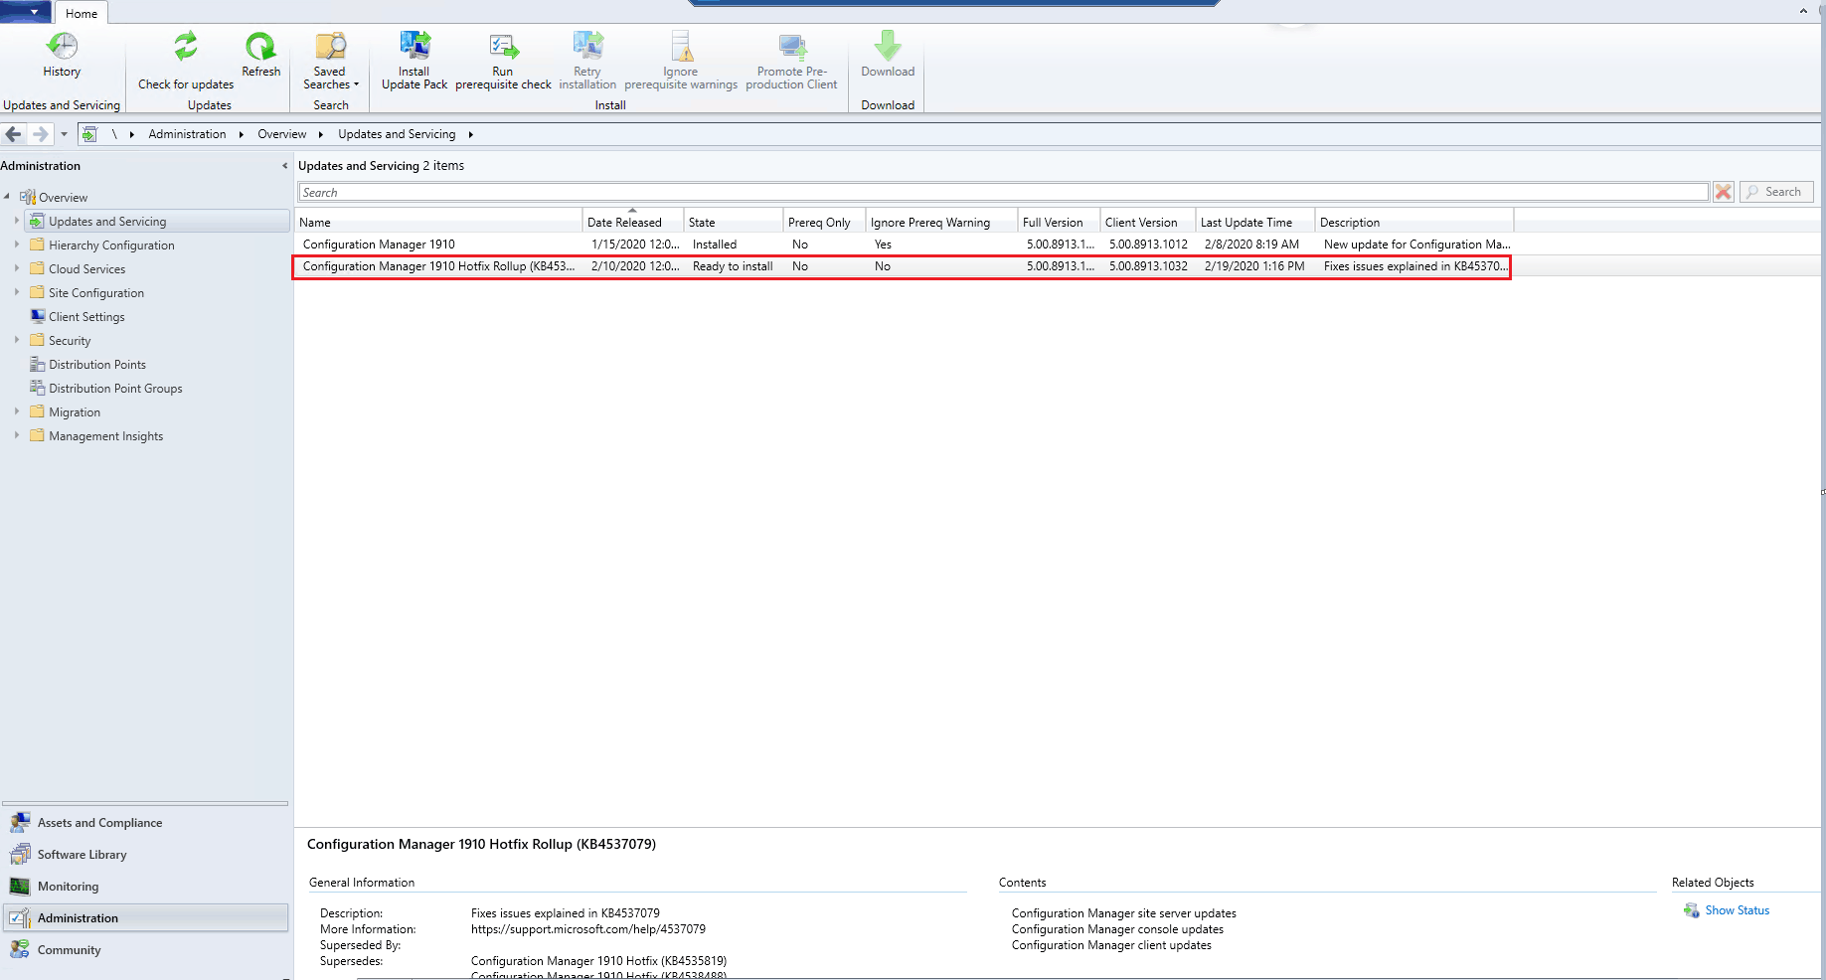
Task: Collapse the ribbon using top-right arrow
Action: coord(1803,11)
